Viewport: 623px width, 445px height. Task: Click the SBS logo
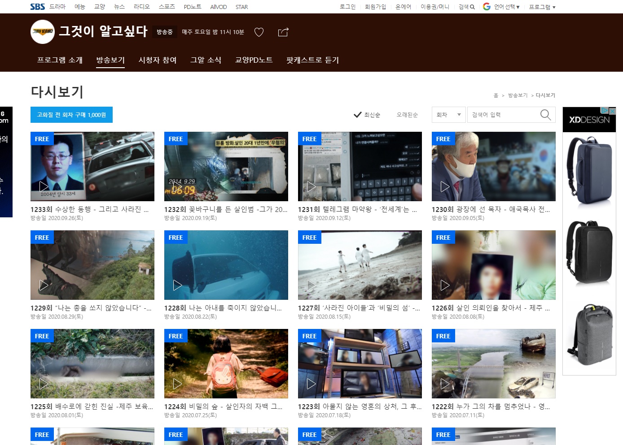pos(37,7)
